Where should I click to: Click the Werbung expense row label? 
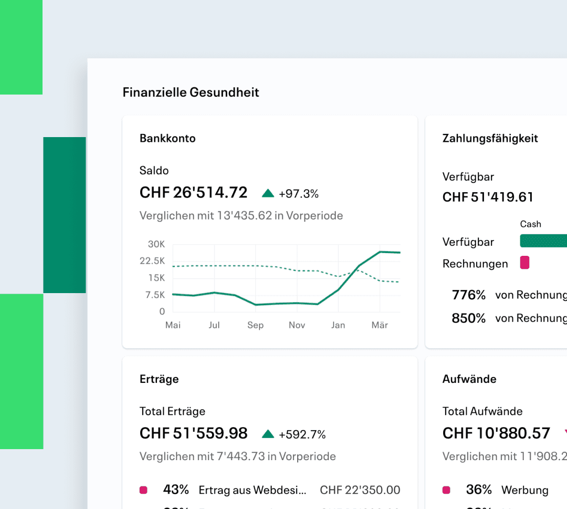point(524,490)
